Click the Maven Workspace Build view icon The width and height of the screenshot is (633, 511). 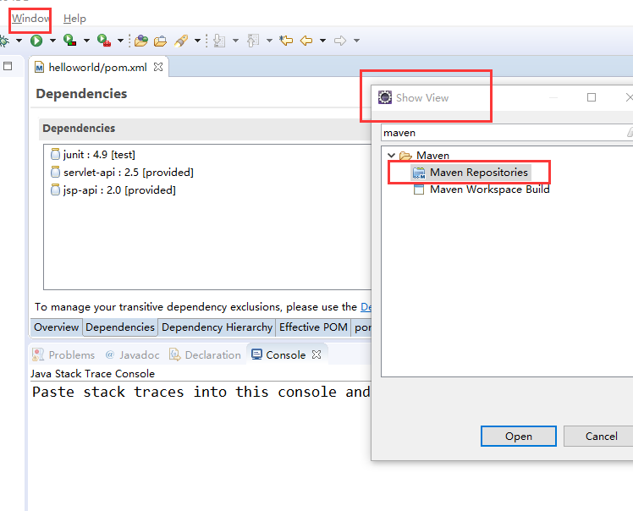419,190
